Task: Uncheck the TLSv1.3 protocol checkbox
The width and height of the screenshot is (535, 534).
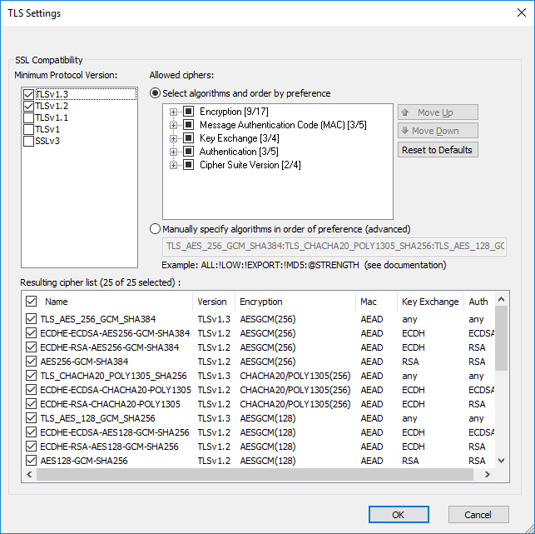Action: point(29,95)
